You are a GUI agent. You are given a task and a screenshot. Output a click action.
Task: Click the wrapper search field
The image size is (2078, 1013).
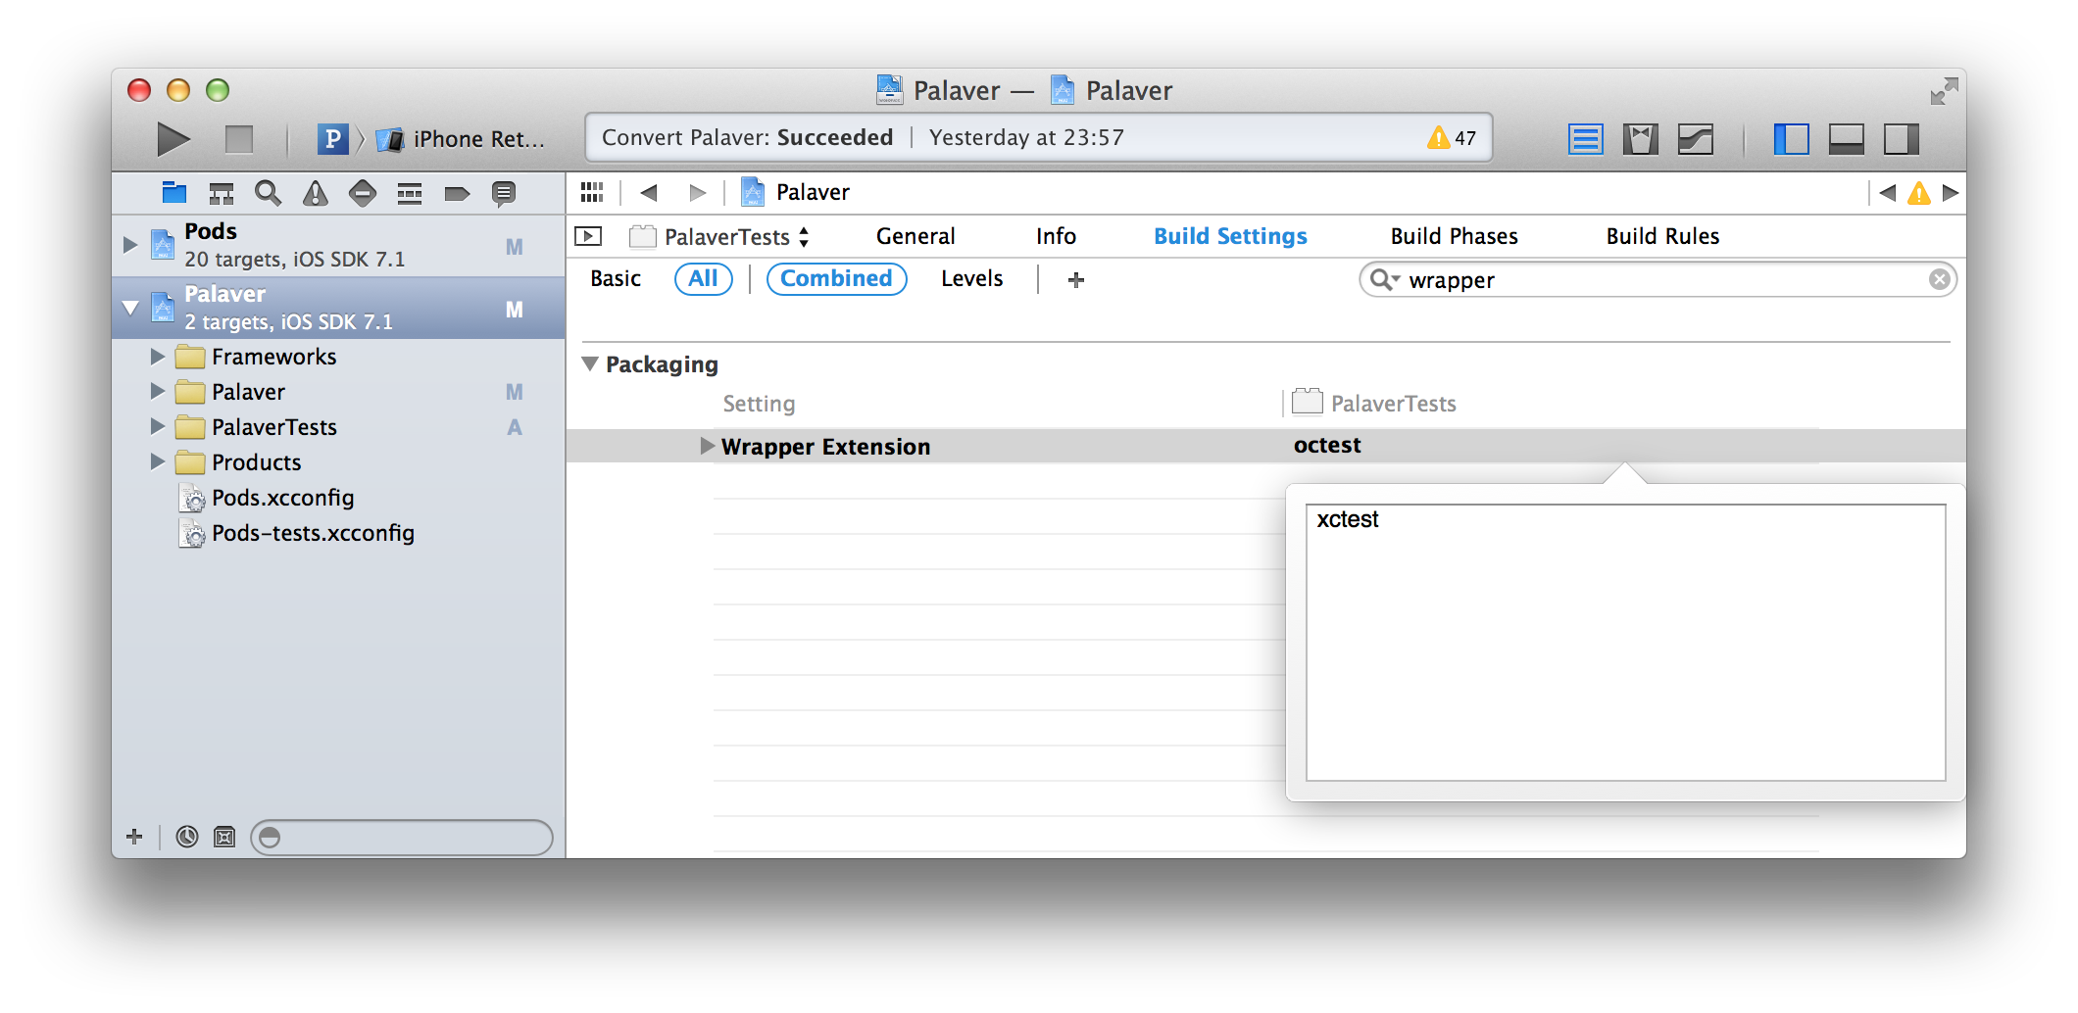[x=1657, y=280]
